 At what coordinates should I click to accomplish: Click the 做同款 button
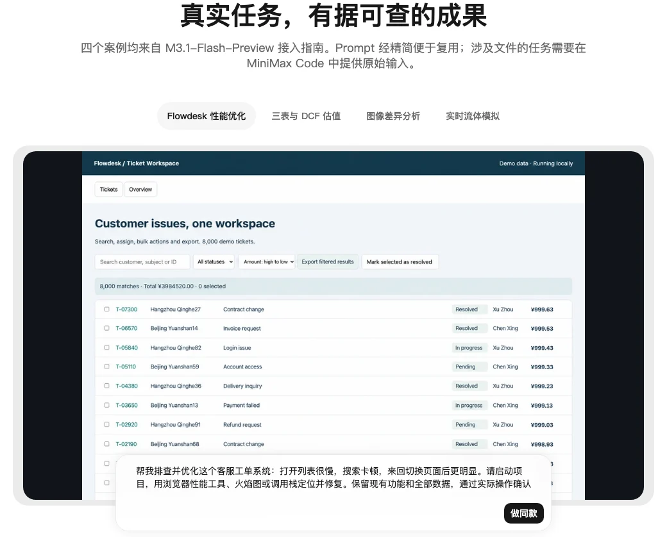tap(523, 513)
